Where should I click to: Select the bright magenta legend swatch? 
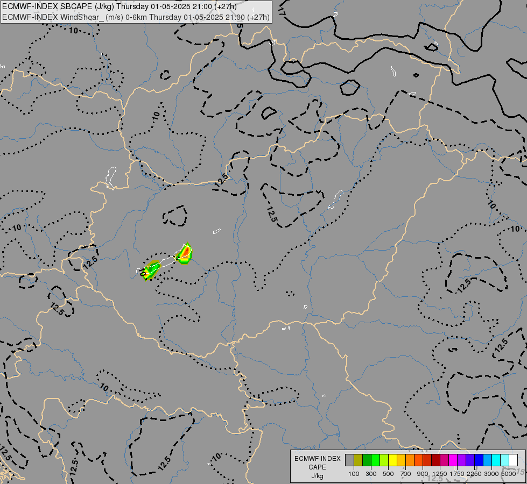pyautogui.click(x=453, y=460)
